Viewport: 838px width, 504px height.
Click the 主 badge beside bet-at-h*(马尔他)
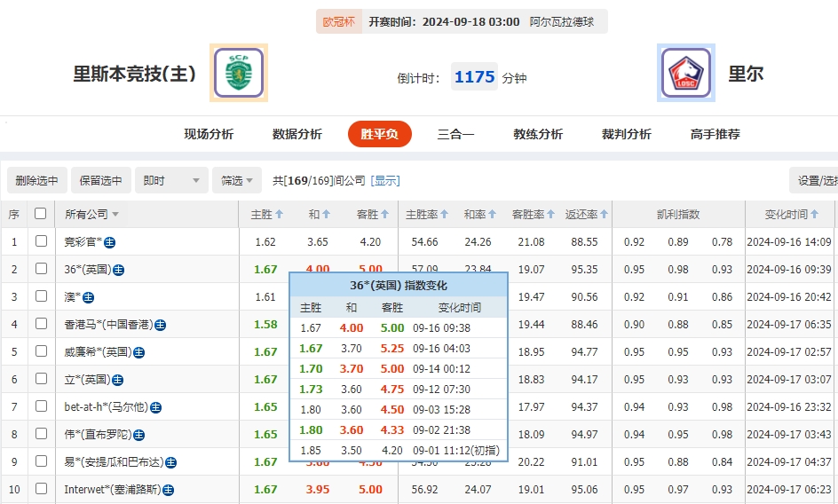(x=155, y=407)
